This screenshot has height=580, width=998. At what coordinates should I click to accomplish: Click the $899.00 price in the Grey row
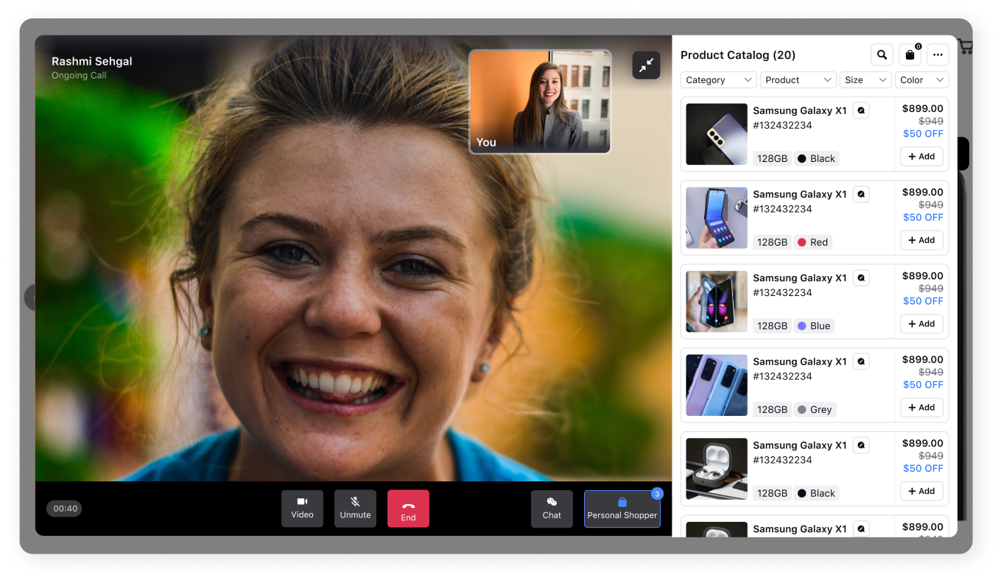click(x=923, y=360)
